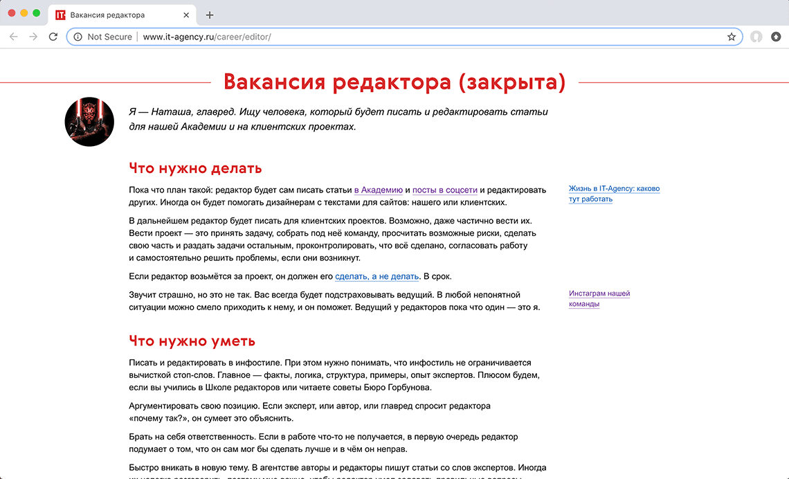Open the user profile avatar icon
Viewport: 789px width, 479px height.
756,37
